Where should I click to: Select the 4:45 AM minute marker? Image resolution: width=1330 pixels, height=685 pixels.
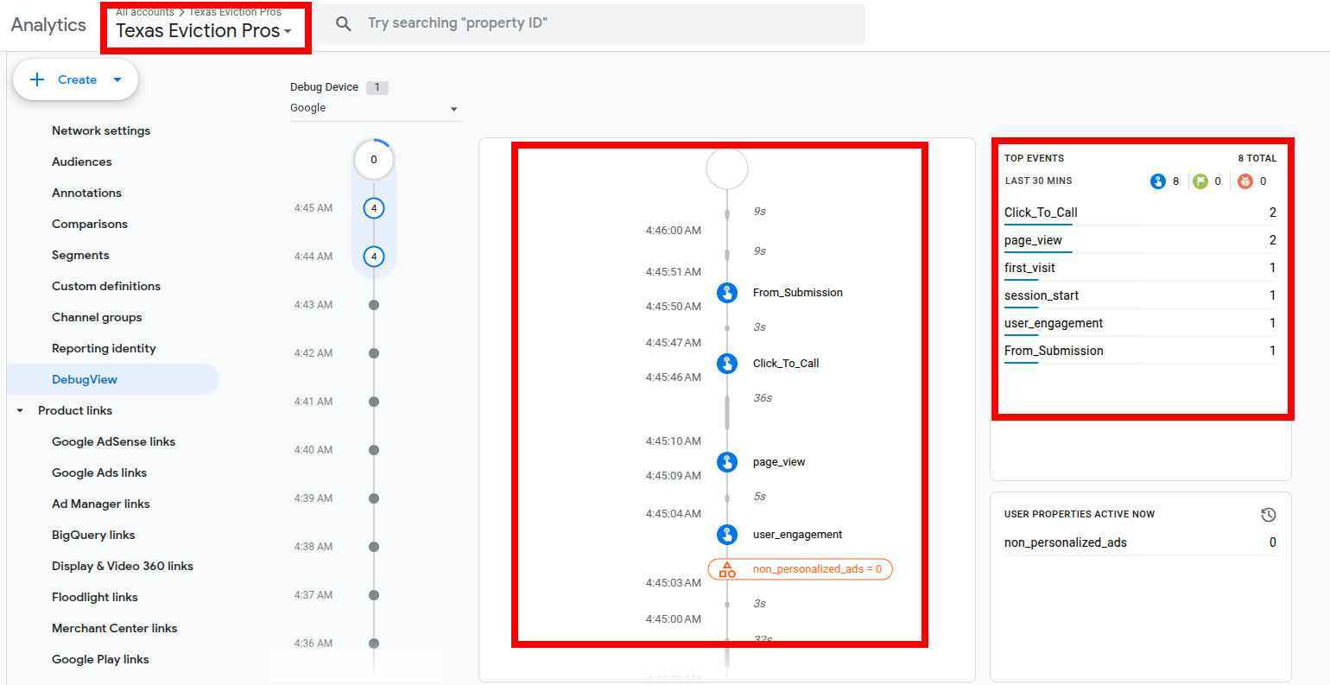(x=374, y=208)
